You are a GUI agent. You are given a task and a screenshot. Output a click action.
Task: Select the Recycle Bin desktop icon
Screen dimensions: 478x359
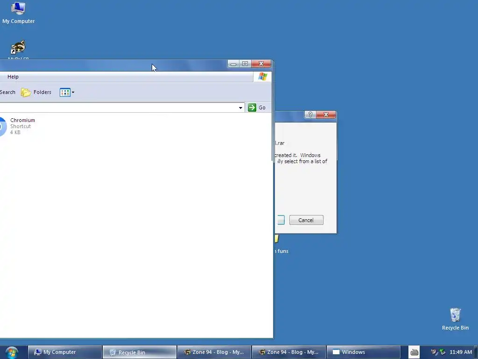[455, 319]
